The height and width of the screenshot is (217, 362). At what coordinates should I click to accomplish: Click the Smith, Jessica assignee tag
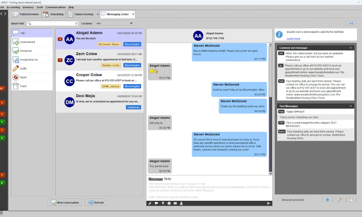pyautogui.click(x=111, y=86)
